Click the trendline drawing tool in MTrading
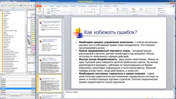 coord(10,8)
